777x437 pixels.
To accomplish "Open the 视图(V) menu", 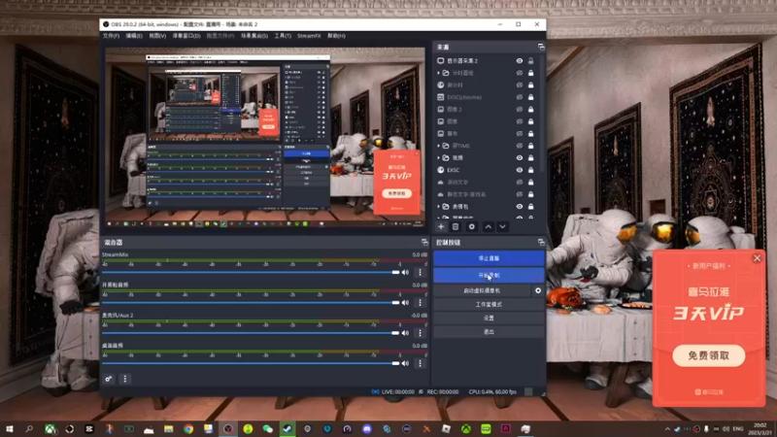I will [x=157, y=36].
